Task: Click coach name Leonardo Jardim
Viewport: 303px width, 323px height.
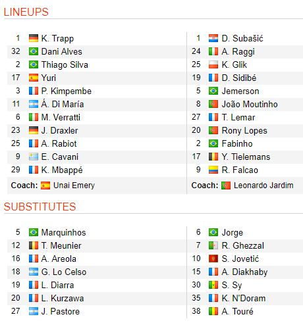Action: tap(263, 186)
